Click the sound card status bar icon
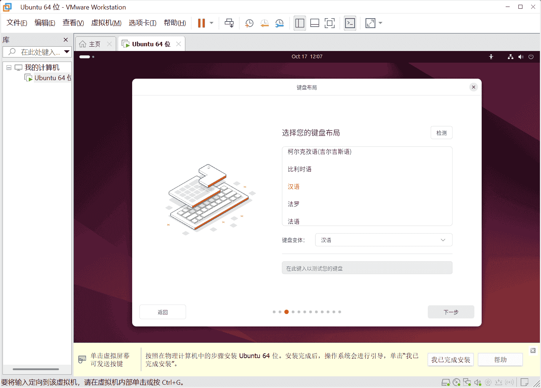541x388 pixels. coord(478,382)
